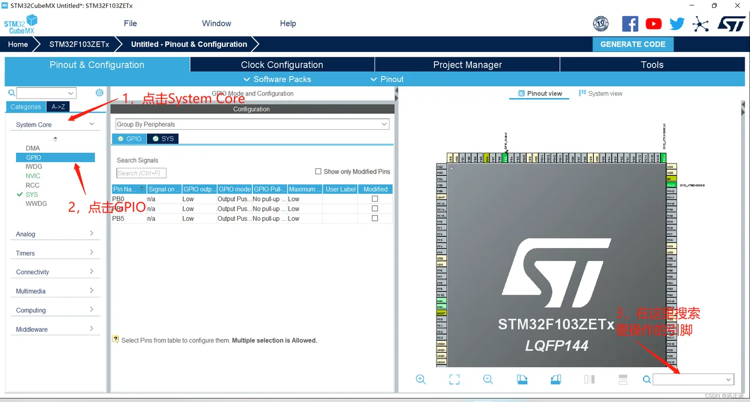
Task: Select RCC in System Core list
Action: tap(32, 185)
